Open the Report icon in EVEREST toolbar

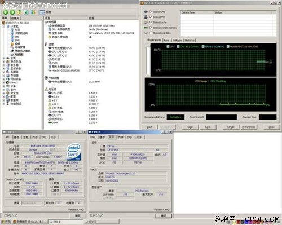point(42,12)
